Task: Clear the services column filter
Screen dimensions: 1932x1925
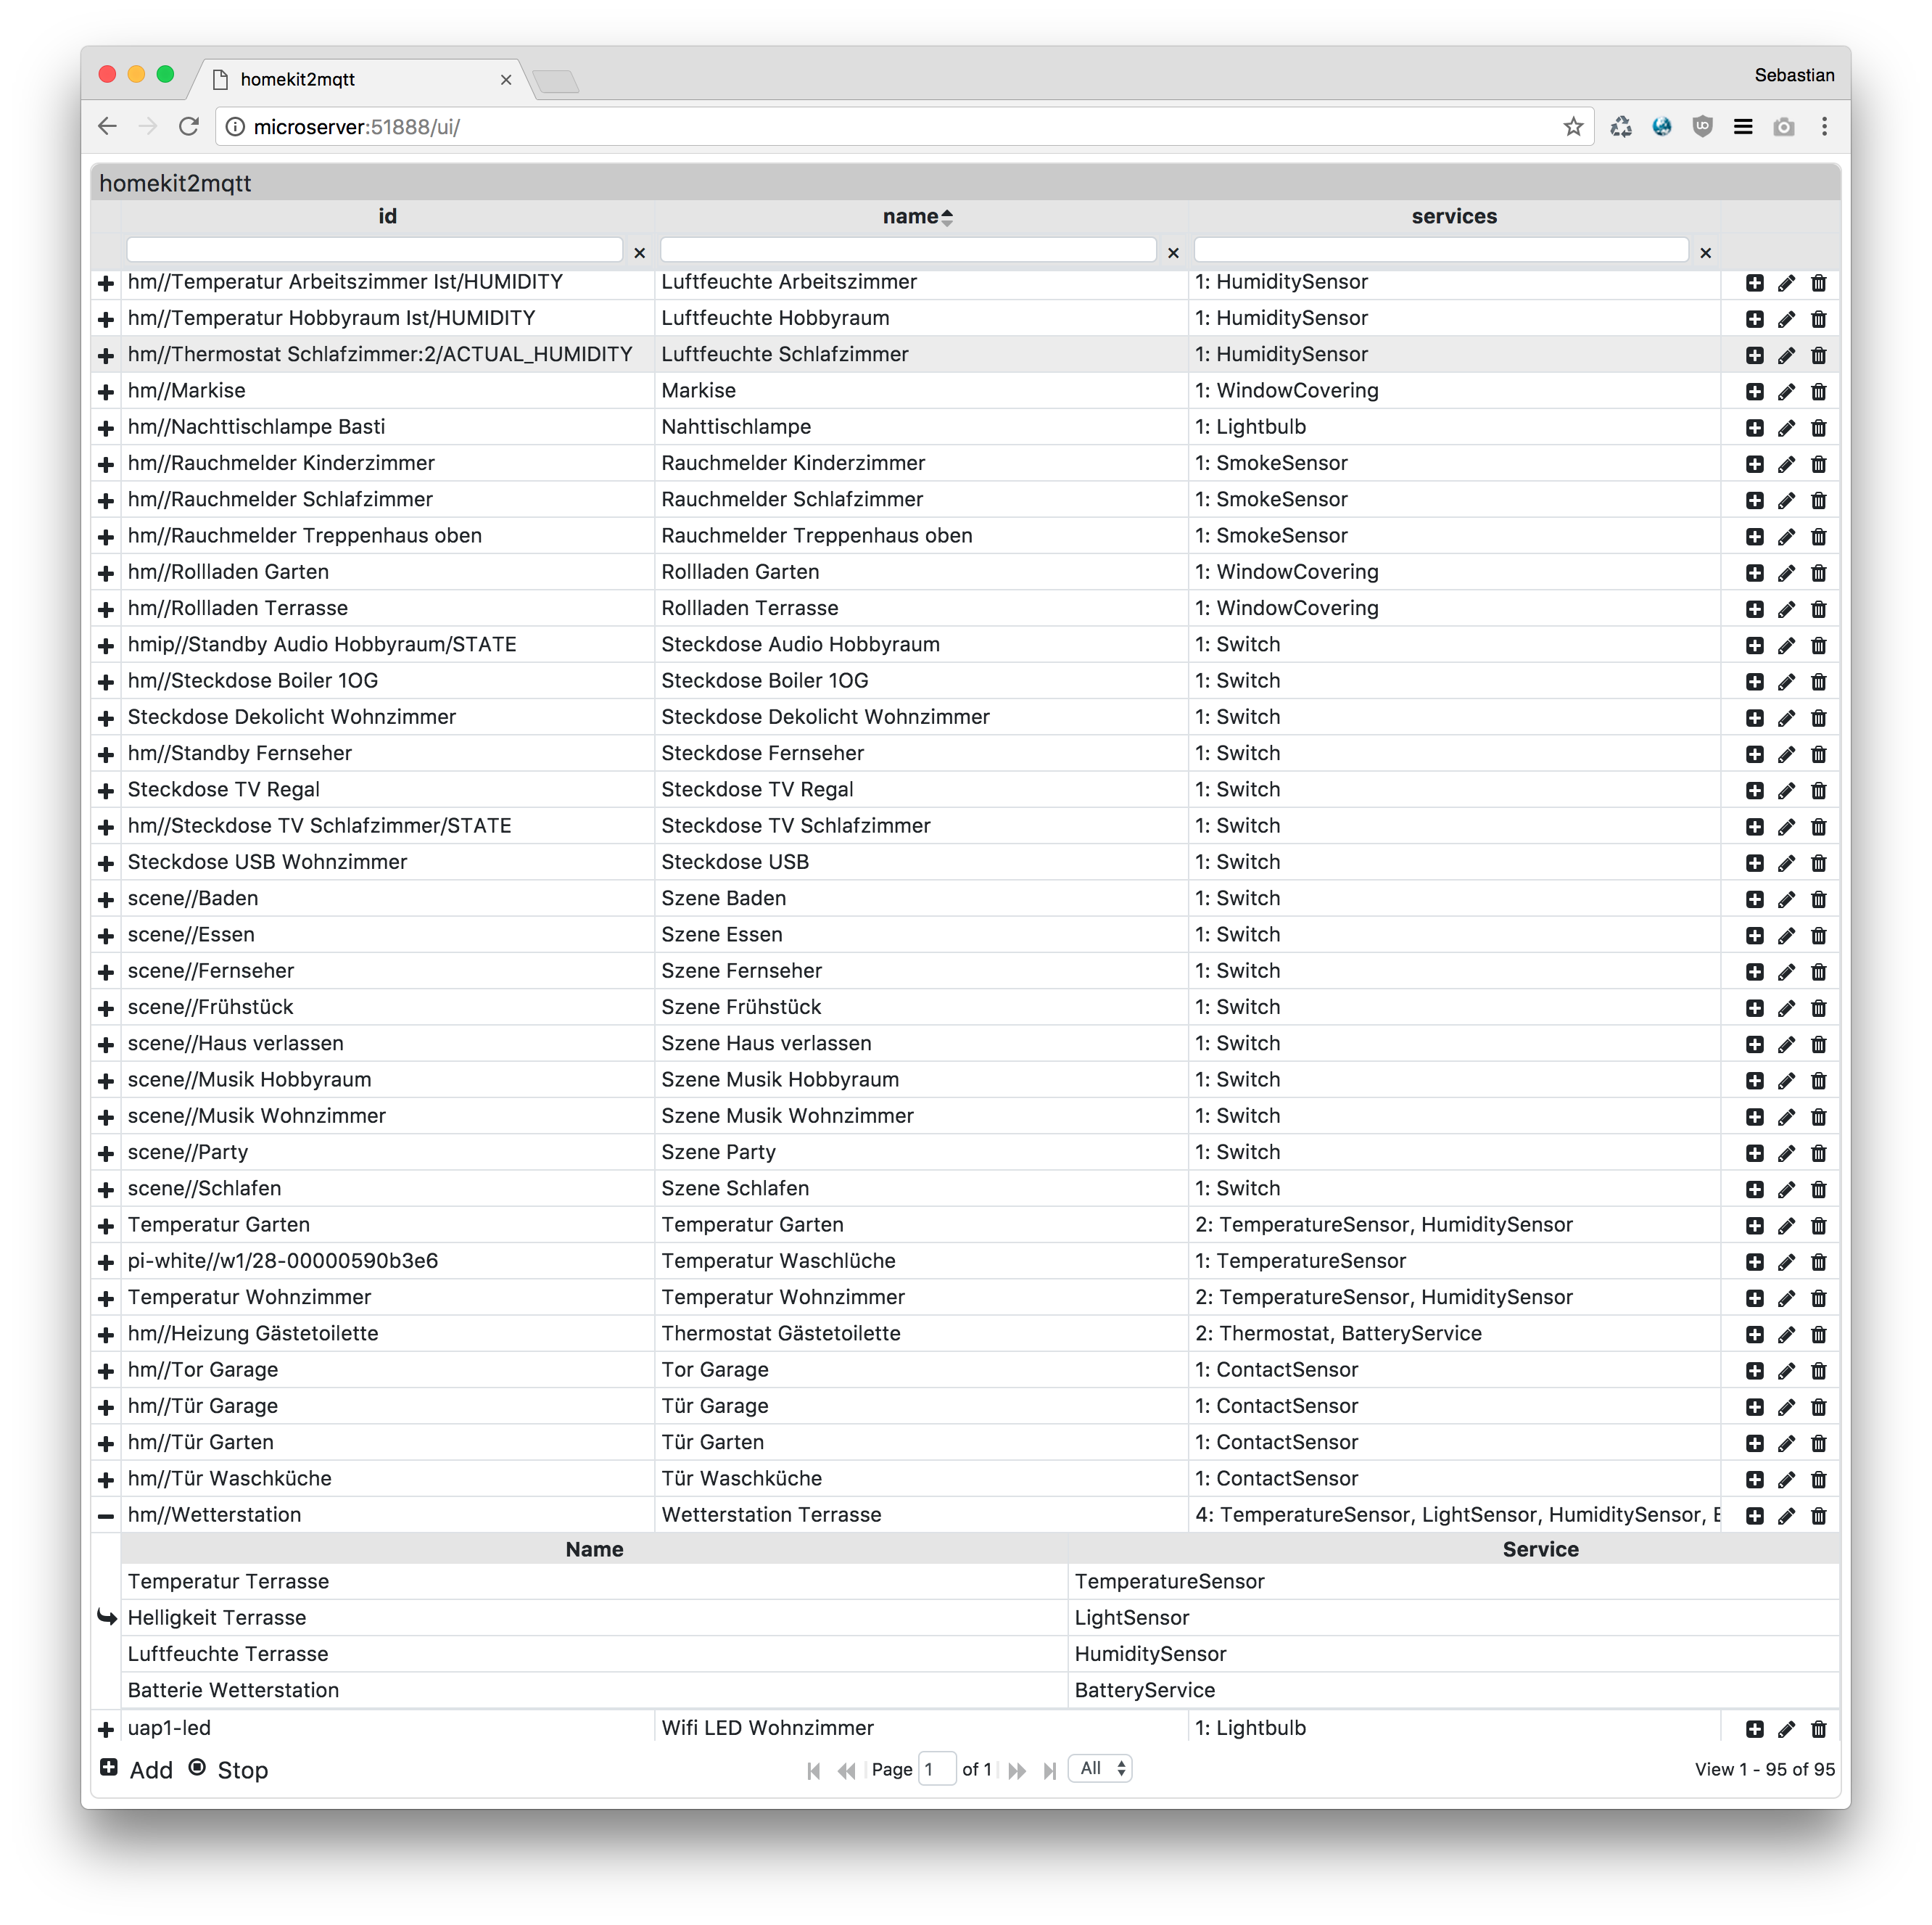Action: tap(1705, 253)
